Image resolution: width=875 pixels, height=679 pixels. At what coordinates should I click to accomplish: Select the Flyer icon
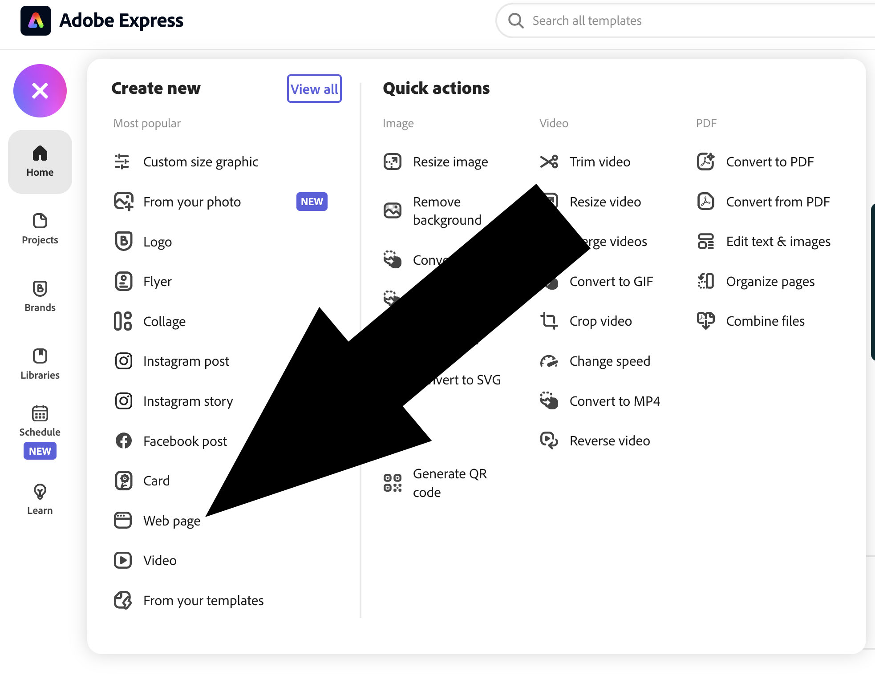point(124,281)
